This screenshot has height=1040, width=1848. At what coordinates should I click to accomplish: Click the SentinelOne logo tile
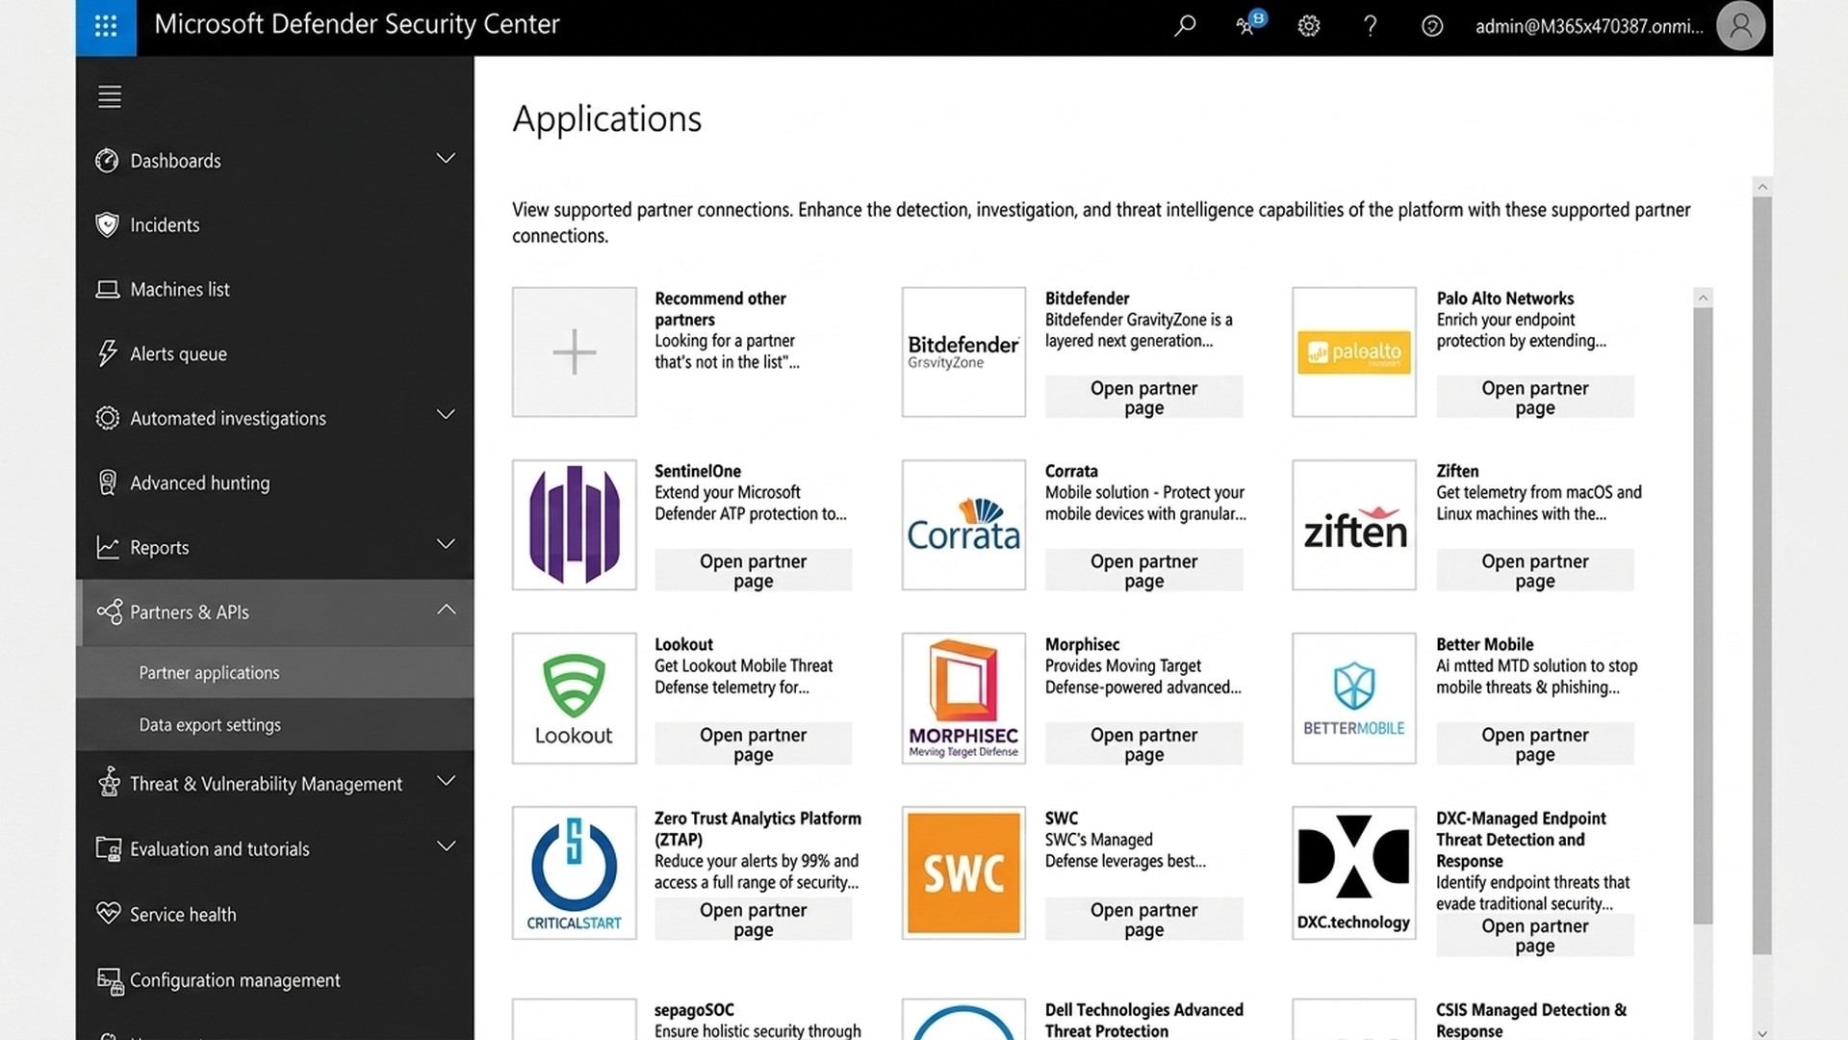[574, 525]
